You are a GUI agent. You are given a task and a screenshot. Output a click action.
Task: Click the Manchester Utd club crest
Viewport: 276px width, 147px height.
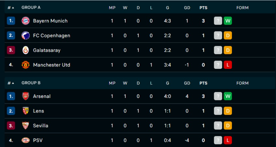26,65
